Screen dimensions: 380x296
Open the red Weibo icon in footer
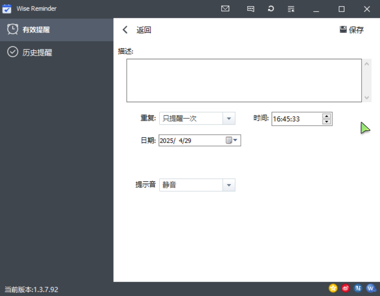pos(345,288)
